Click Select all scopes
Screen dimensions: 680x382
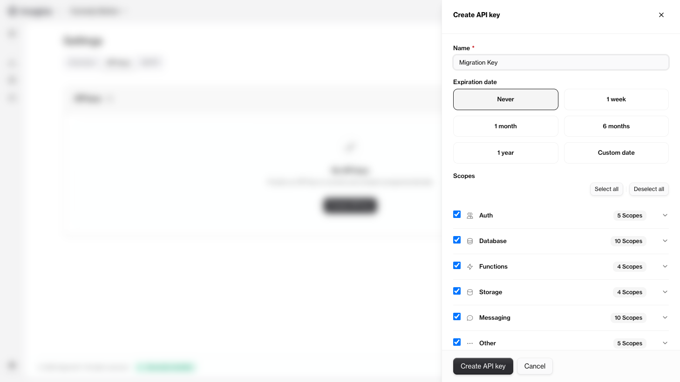606,189
